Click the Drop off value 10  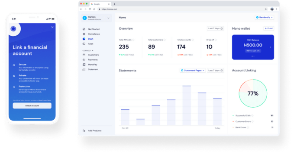coord(209,46)
